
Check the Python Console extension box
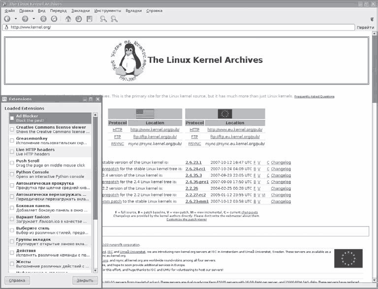(x=12, y=174)
